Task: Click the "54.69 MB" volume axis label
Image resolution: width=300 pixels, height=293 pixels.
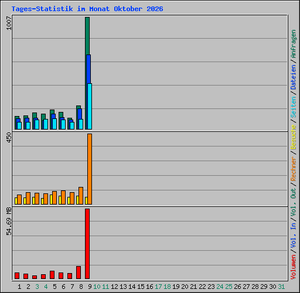Action: (x=9, y=222)
